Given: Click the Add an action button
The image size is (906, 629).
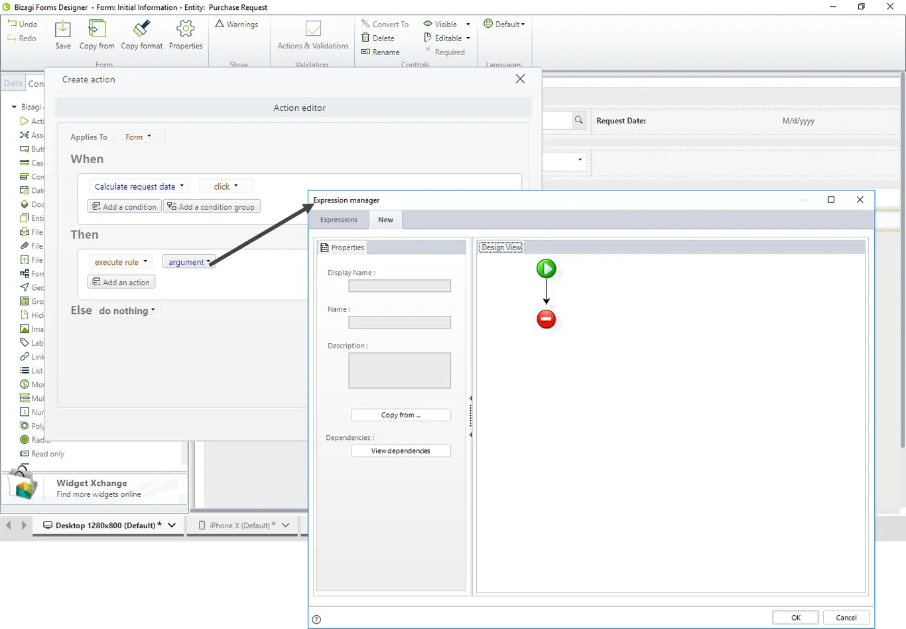Looking at the screenshot, I should [x=121, y=282].
